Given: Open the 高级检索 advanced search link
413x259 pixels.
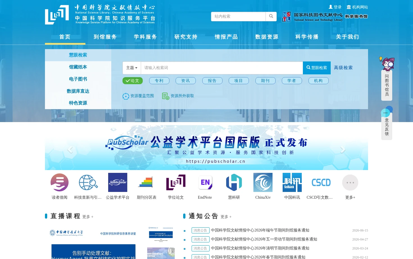Looking at the screenshot, I should click(343, 68).
